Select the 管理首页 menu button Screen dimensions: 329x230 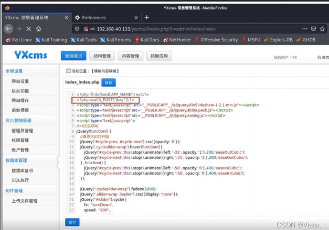73,56
